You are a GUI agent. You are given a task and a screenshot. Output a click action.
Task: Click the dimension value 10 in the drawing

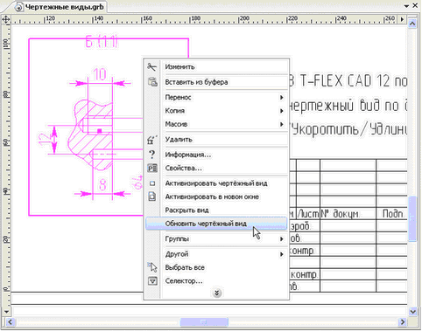[100, 74]
